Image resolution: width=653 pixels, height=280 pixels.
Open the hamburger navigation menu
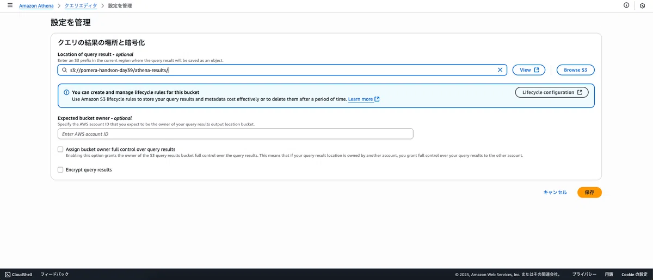coord(10,5)
